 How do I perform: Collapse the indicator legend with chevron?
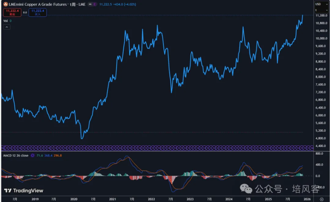pos(7,27)
